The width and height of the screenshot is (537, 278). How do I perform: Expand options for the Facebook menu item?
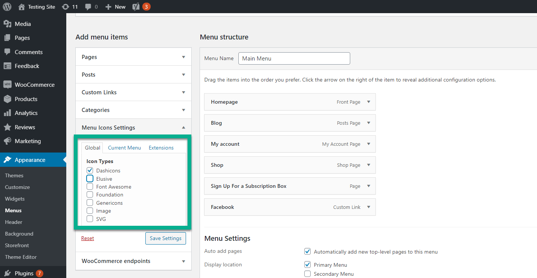[x=368, y=207]
